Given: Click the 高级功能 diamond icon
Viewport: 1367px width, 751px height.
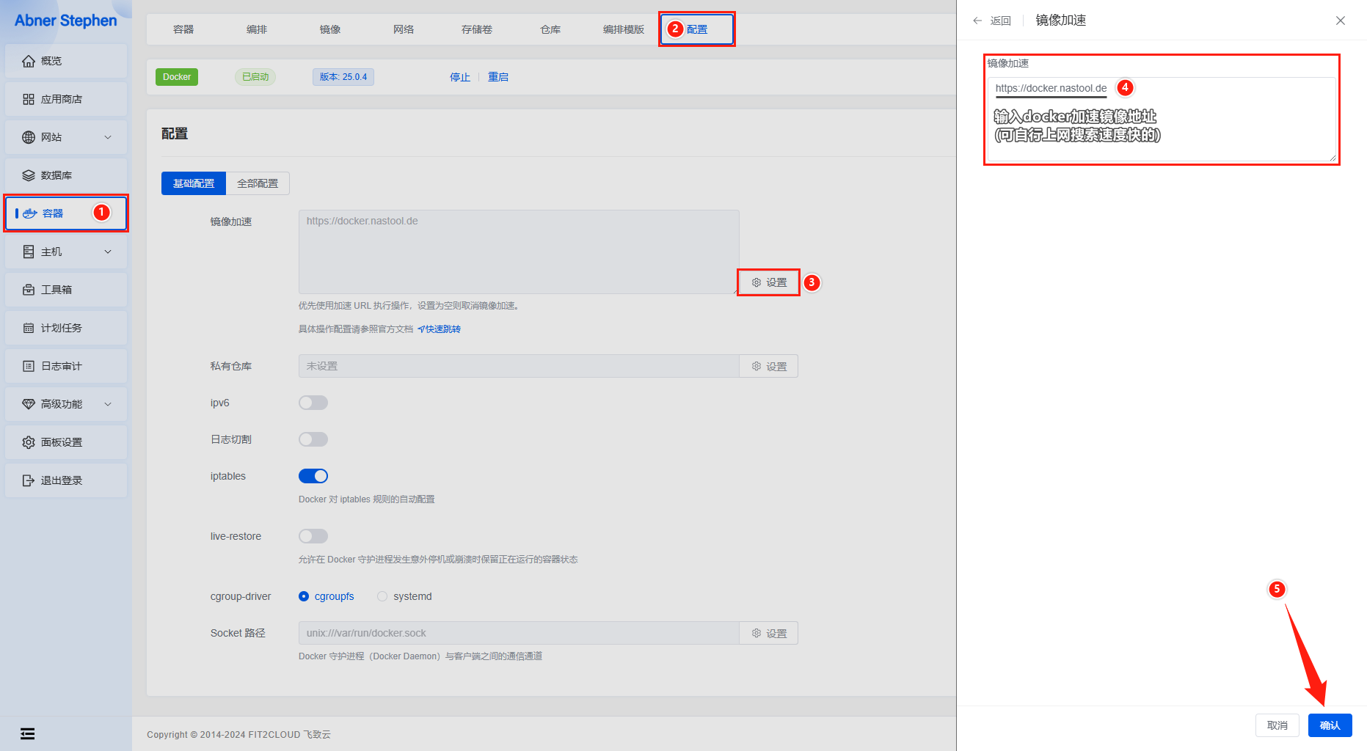Looking at the screenshot, I should click(28, 404).
